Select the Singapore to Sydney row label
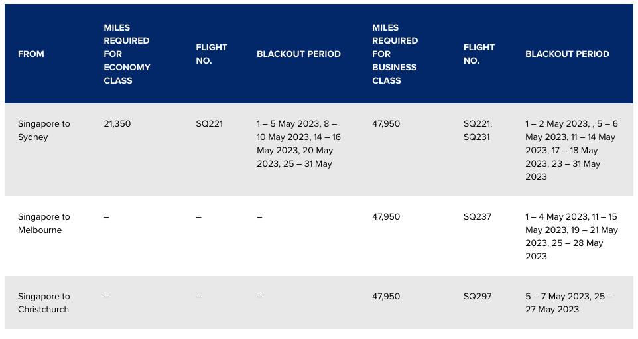The image size is (638, 339). pyautogui.click(x=44, y=130)
